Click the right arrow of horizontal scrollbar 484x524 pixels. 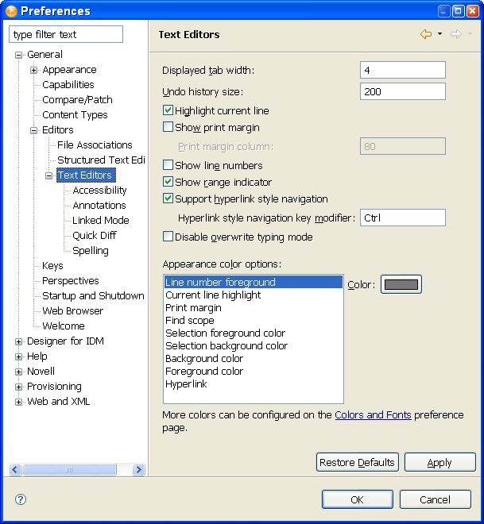point(138,470)
